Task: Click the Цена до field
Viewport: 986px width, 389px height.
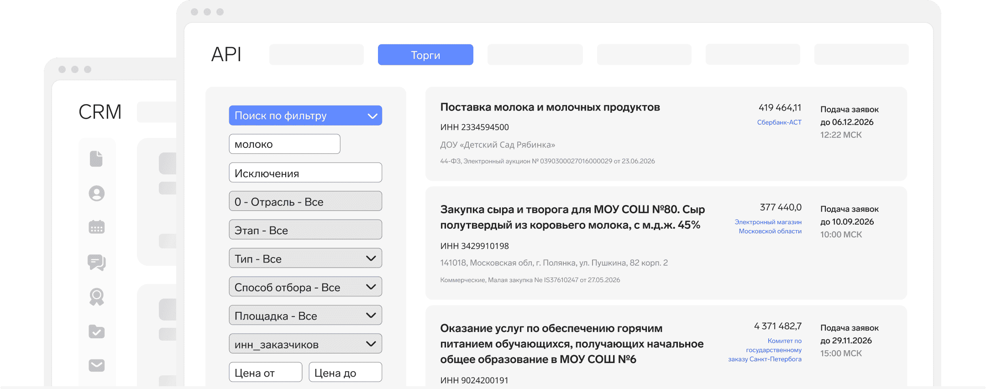Action: [345, 372]
